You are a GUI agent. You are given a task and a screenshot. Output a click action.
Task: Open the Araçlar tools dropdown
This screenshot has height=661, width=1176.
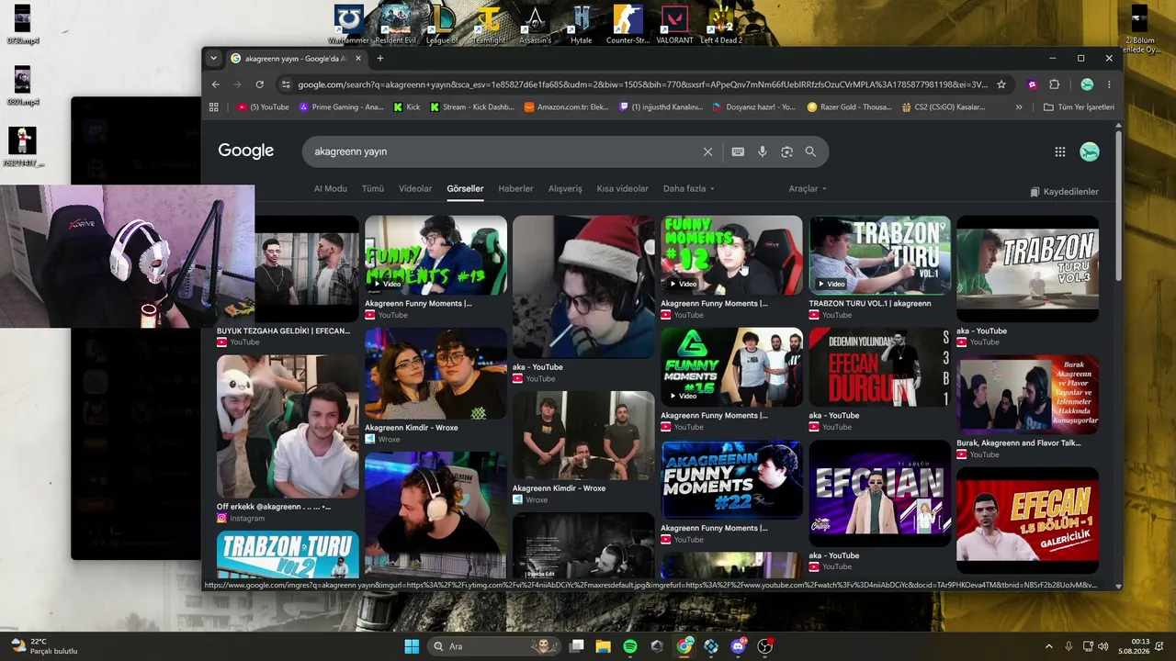(x=808, y=189)
